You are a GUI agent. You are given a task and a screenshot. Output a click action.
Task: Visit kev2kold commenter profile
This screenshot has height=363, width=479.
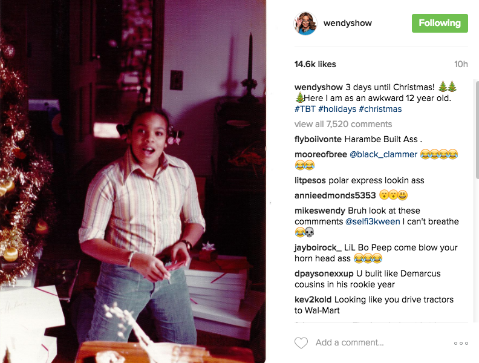(x=313, y=299)
